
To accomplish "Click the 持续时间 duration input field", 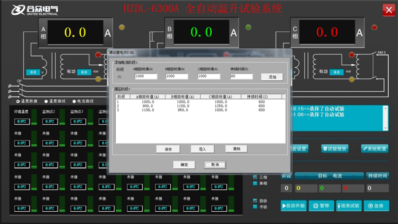I will coord(241,76).
